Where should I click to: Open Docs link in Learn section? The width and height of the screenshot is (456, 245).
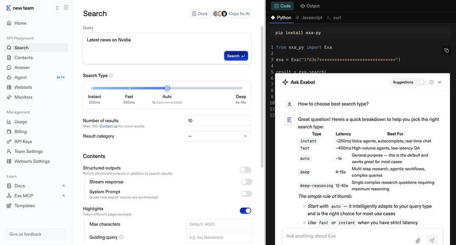tap(36, 186)
